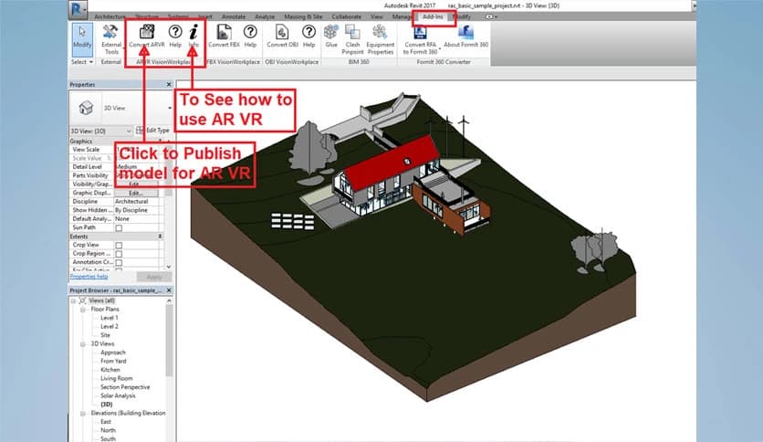Viewport: 763px width, 442px height.
Task: Close the Project Browser panel
Action: click(x=169, y=290)
